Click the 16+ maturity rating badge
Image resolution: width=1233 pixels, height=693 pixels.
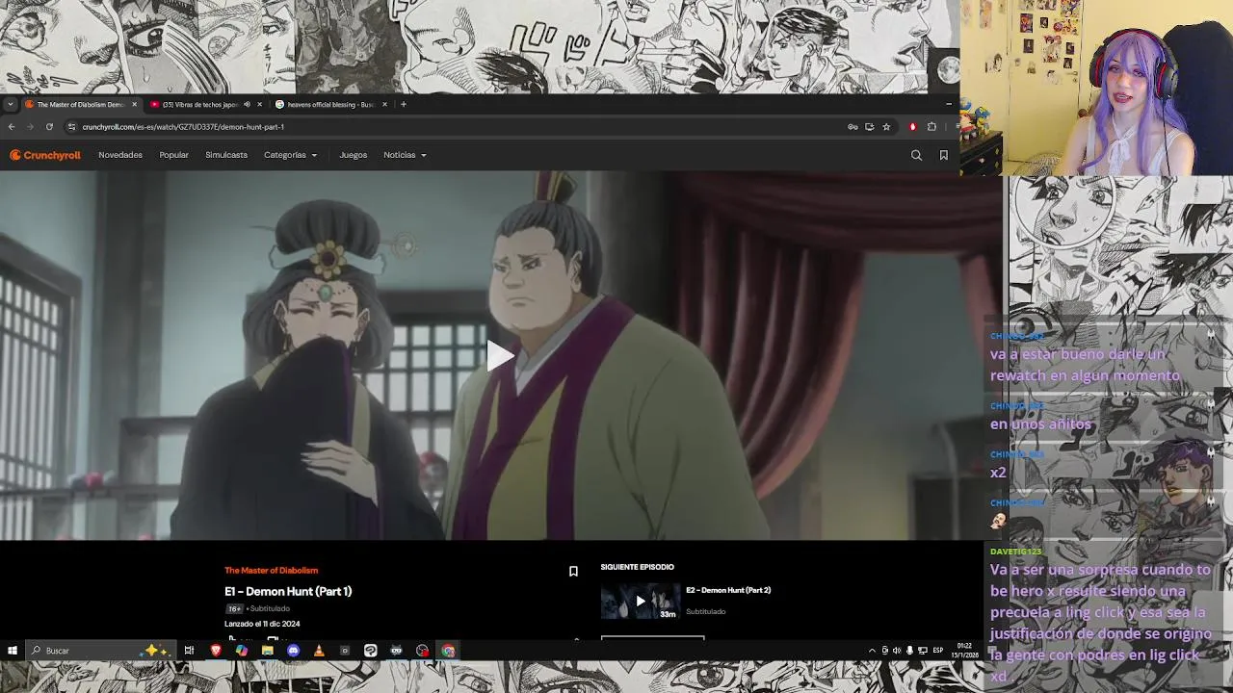click(234, 608)
